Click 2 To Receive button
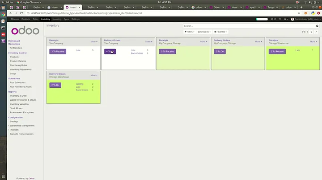Viewport: 322px width, 180px height. [x=277, y=52]
